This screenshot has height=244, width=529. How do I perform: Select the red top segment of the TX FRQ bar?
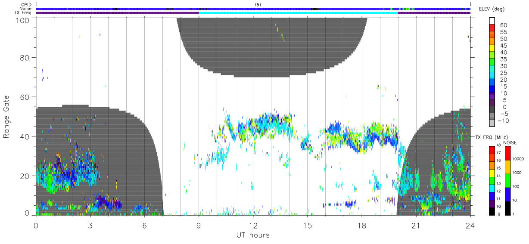click(492, 150)
